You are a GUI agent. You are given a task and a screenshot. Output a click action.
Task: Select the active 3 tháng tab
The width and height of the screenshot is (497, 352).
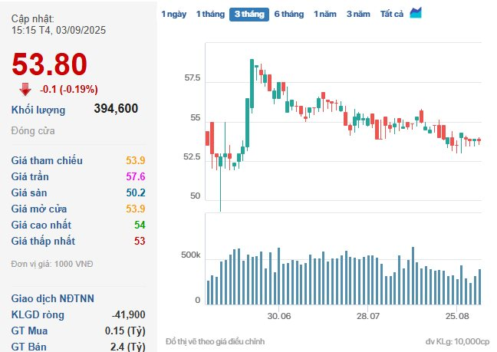(248, 15)
